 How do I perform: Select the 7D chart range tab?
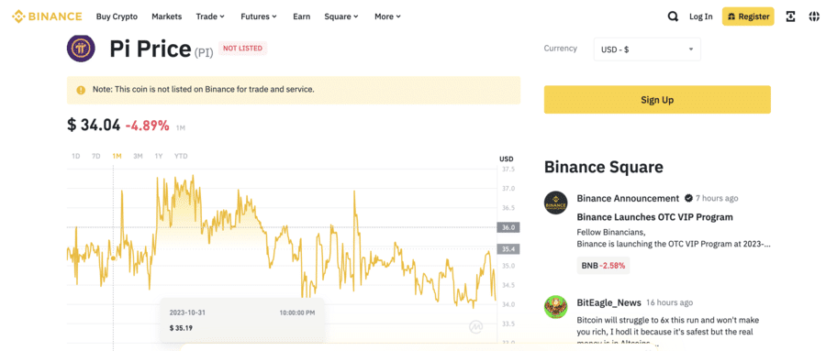[95, 156]
